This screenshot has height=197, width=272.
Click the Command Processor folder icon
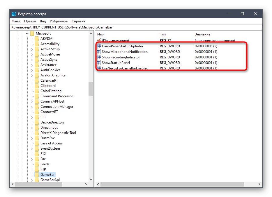(x=37, y=96)
